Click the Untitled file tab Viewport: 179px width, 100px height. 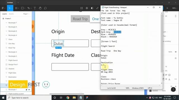10,2
